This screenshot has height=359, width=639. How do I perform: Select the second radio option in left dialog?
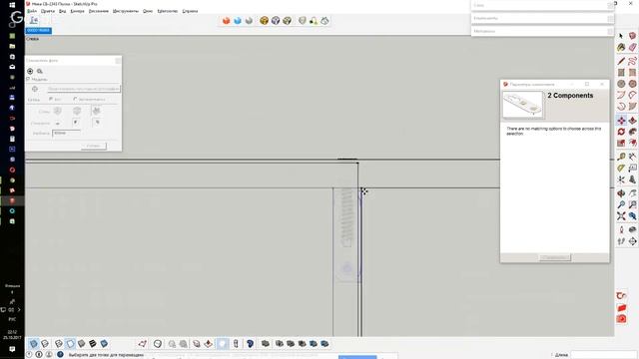[x=76, y=99]
